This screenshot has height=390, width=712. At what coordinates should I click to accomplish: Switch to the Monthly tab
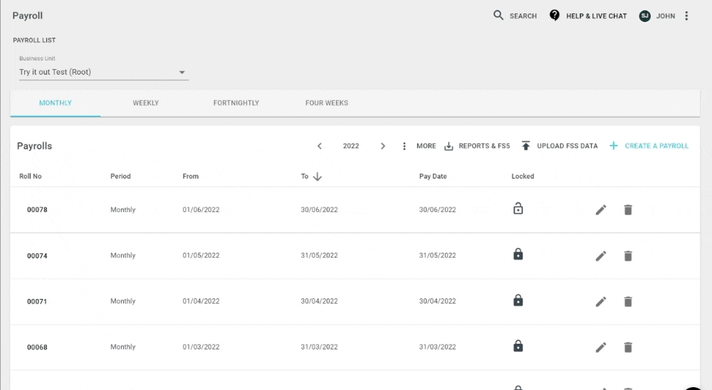pos(56,103)
